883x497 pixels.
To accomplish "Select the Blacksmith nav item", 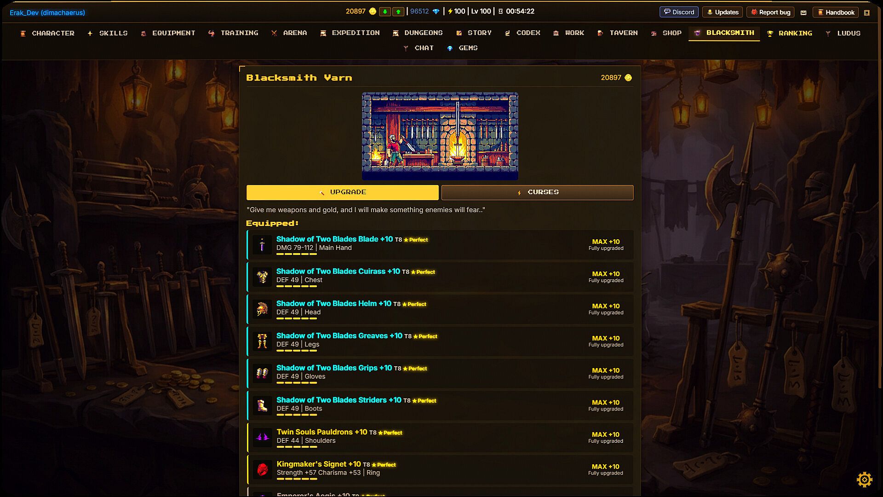I will (x=724, y=33).
